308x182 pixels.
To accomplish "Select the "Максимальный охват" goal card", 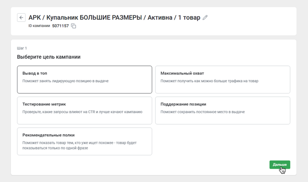I will (223, 79).
